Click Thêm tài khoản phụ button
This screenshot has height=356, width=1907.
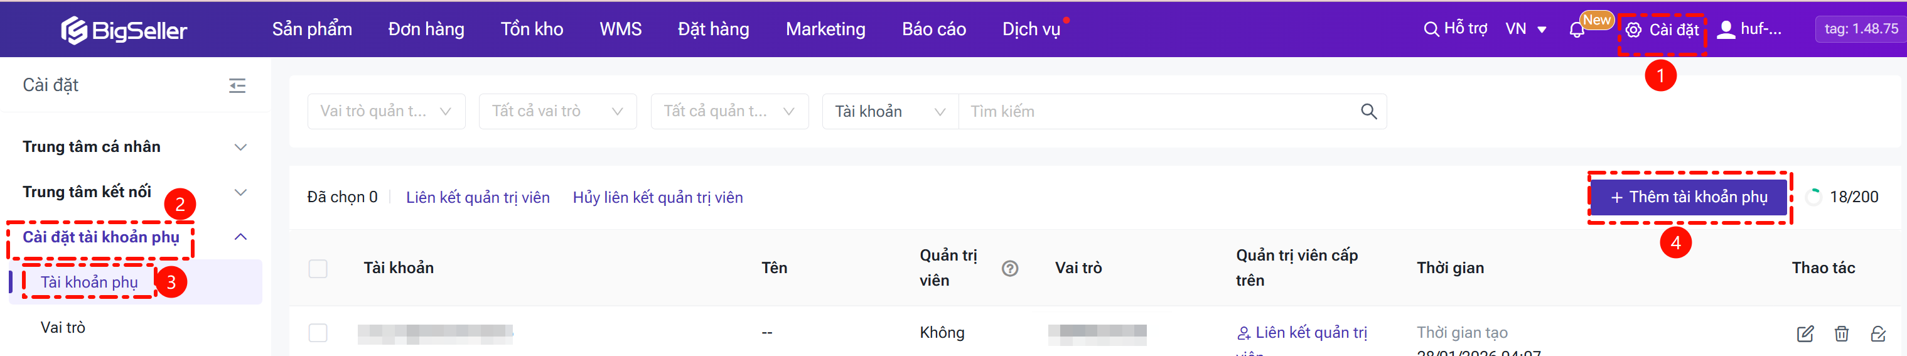(1689, 197)
